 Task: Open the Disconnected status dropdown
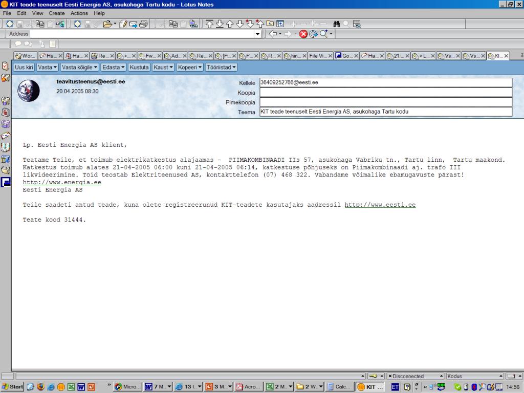coord(415,376)
